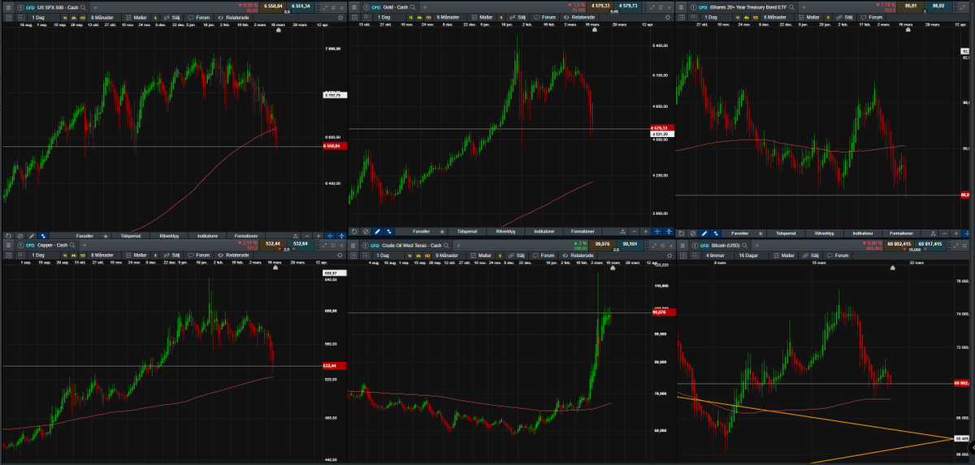Search instruments from the Bitcoin (USD) title

point(745,244)
